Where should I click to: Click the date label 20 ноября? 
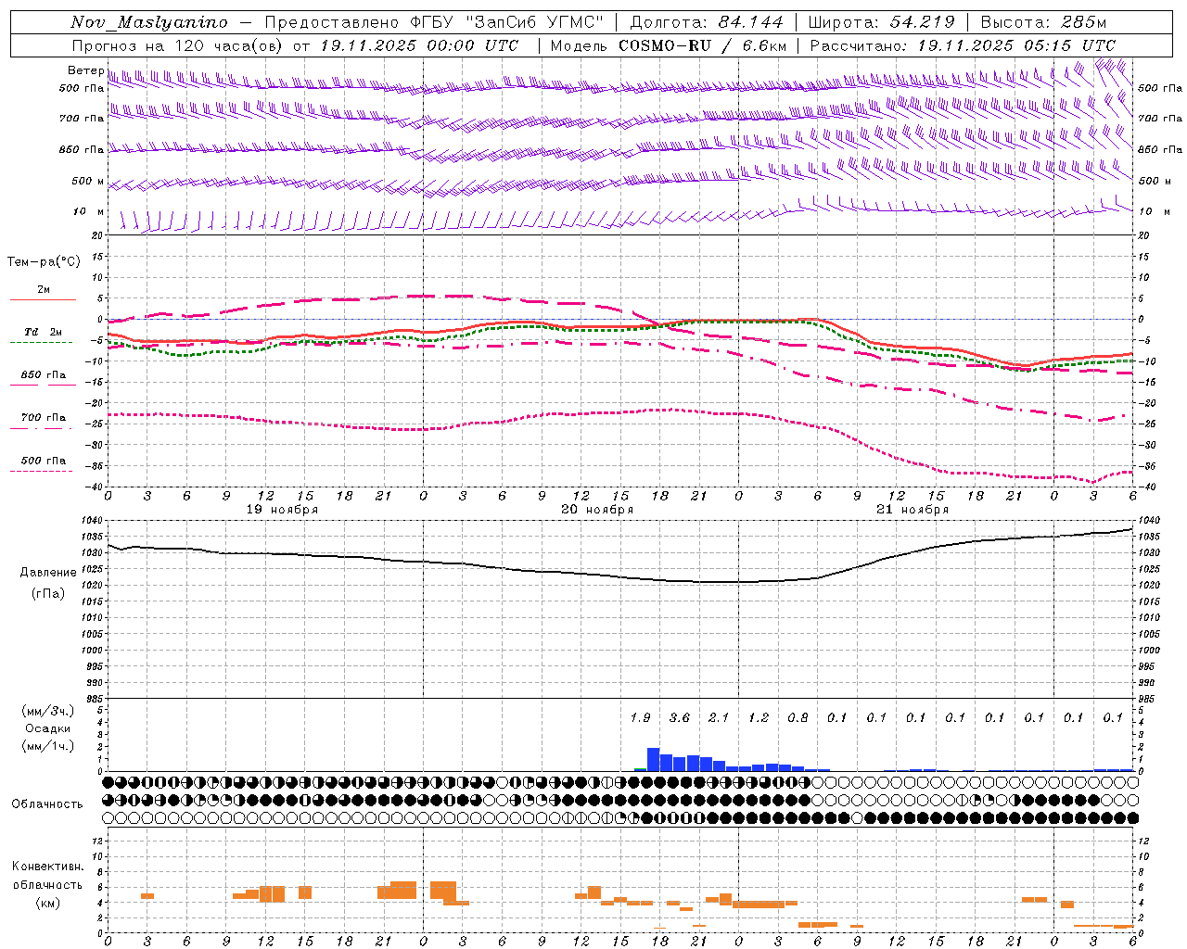597,510
